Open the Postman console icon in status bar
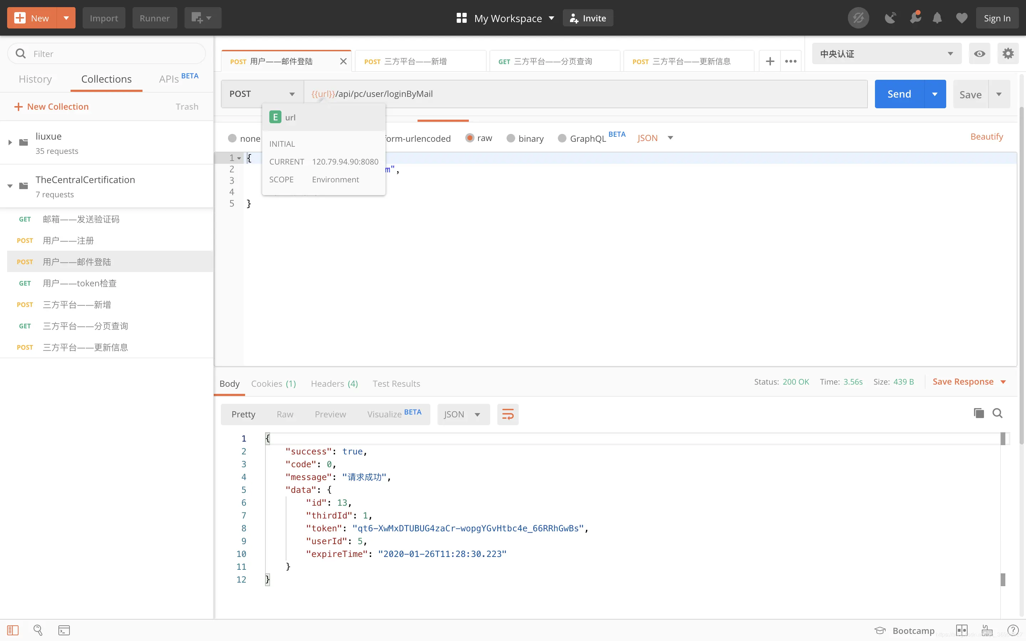This screenshot has width=1026, height=641. point(64,630)
